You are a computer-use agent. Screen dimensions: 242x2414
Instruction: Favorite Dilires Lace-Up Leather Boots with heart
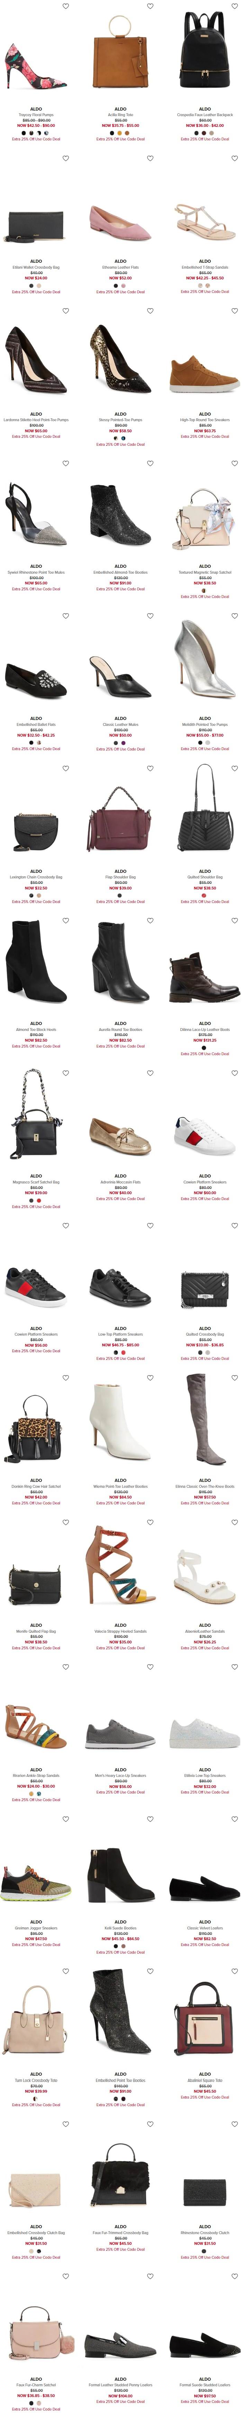234,920
